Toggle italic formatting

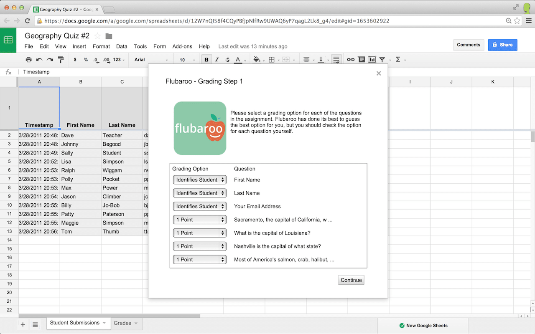(217, 59)
